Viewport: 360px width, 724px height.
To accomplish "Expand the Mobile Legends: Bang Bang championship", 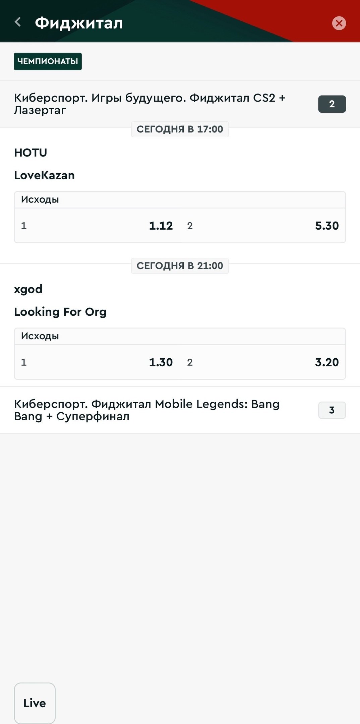I will coord(147,410).
